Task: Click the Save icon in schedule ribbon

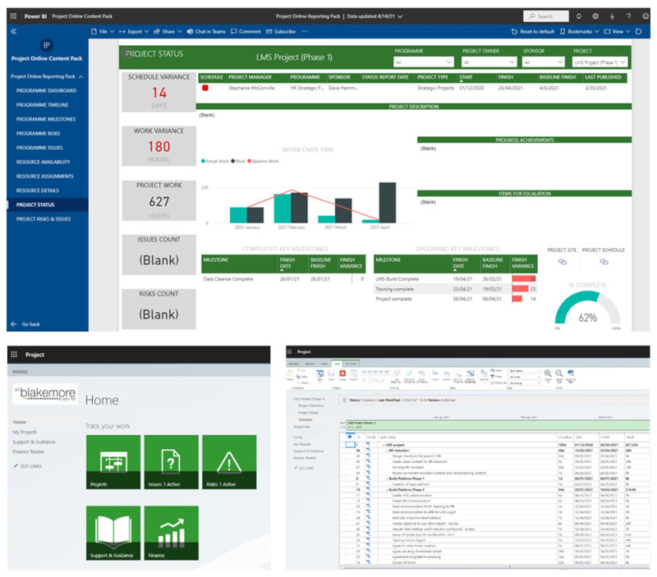Action: click(331, 375)
